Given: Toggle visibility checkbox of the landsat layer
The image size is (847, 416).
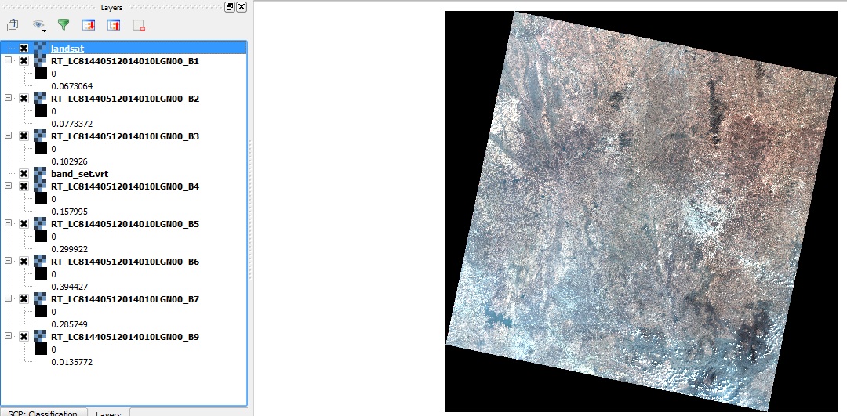Looking at the screenshot, I should 24,49.
